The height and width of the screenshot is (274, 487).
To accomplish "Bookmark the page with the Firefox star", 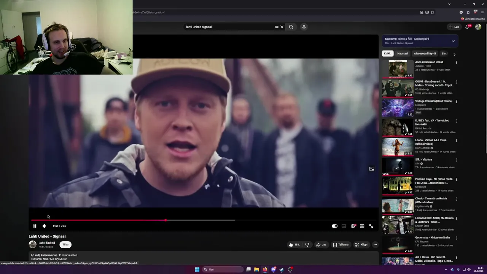I will pyautogui.click(x=432, y=12).
